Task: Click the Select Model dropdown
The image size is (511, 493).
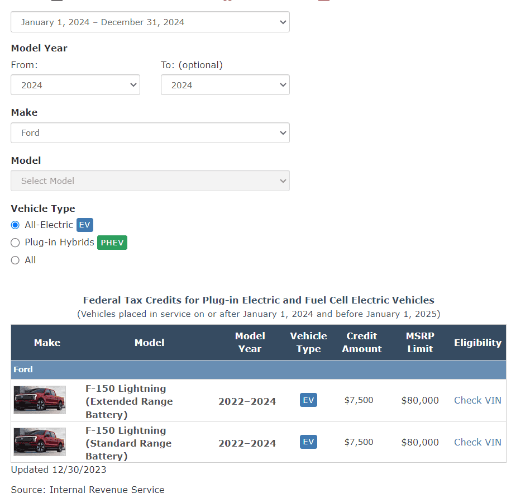Action: 150,181
